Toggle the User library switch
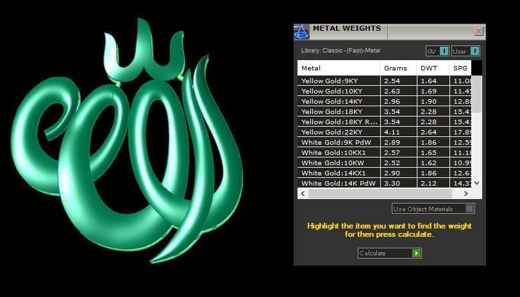This screenshot has height=297, width=520. click(x=465, y=51)
